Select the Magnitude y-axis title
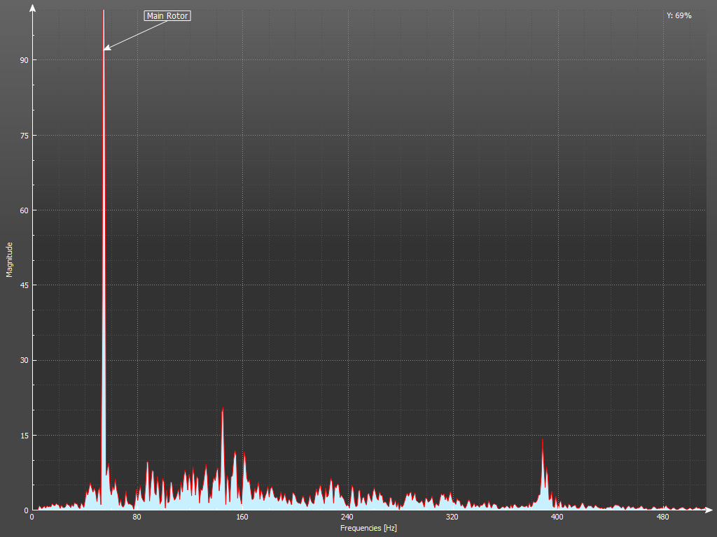Viewport: 717px width, 537px height. click(10, 259)
